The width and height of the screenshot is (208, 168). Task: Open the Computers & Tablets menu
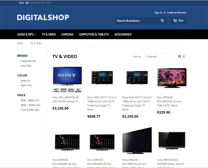(x=94, y=34)
